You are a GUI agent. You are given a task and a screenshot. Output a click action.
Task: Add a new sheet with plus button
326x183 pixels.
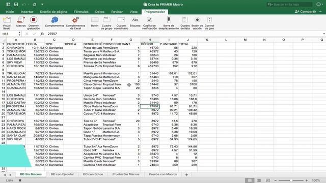tap(186, 174)
